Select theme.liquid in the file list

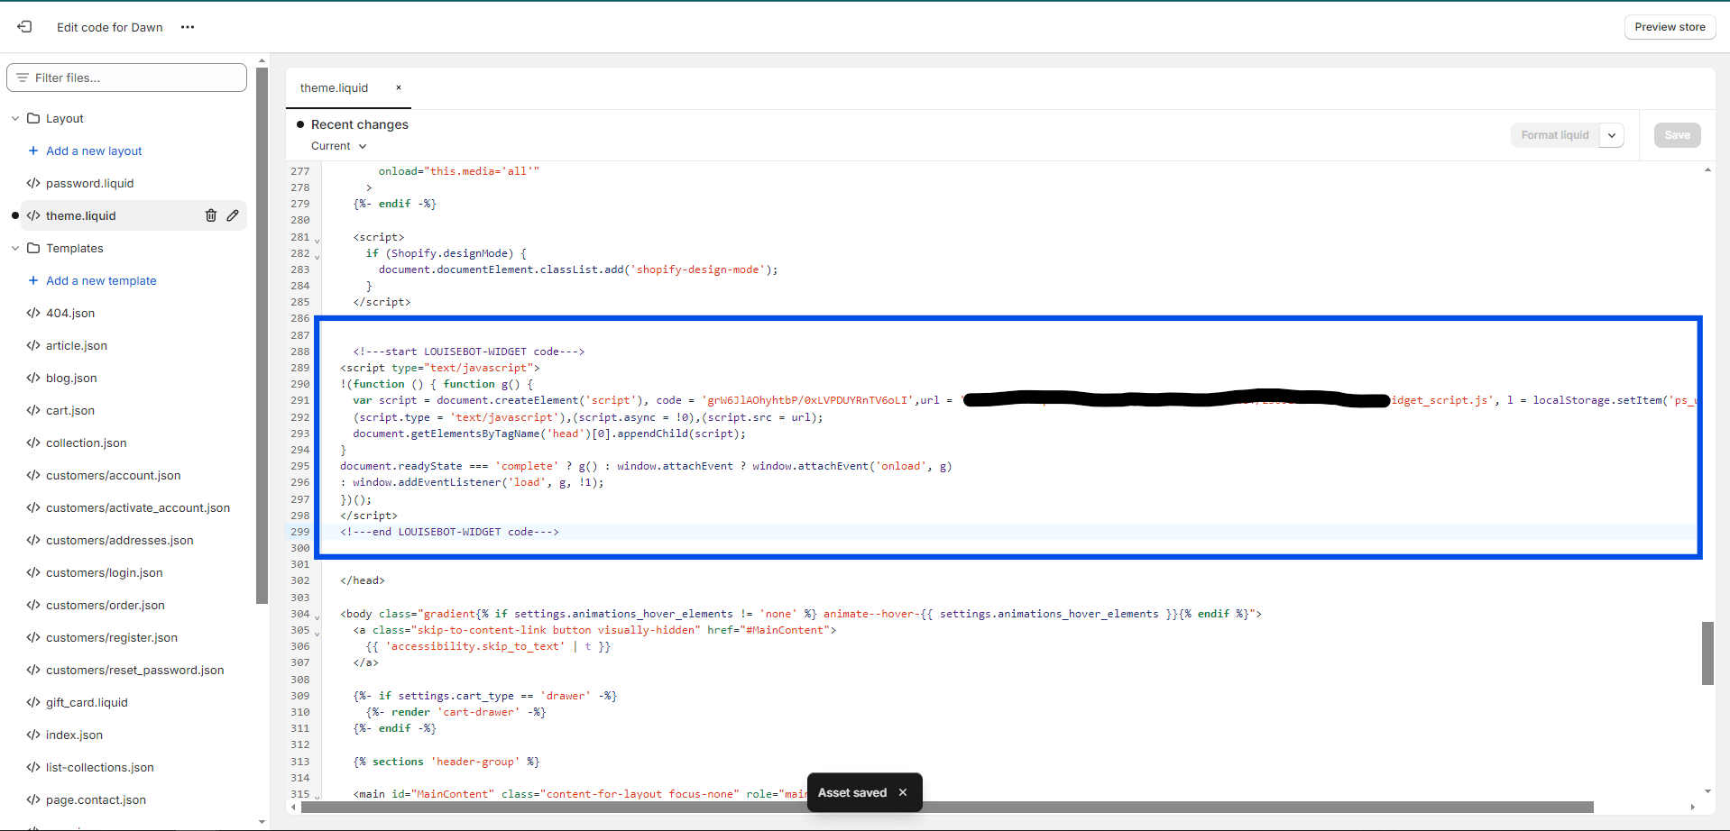[80, 215]
